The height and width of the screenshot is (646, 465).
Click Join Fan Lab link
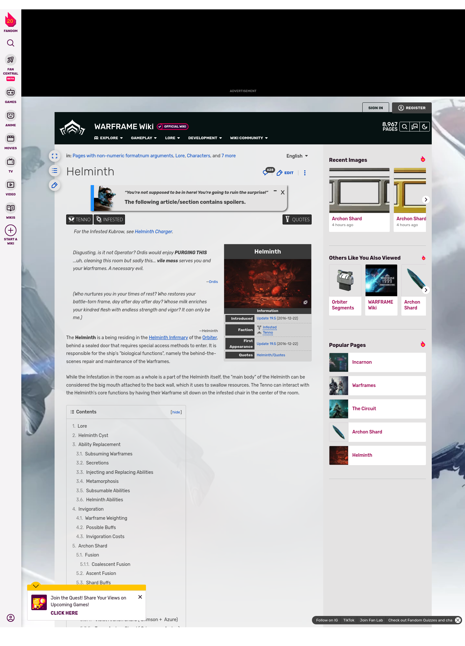371,620
